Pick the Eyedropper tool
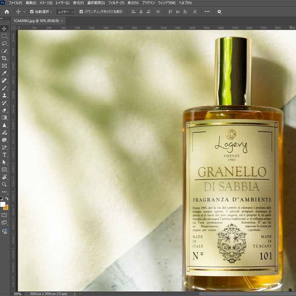296x296 pixels. click(x=4, y=73)
